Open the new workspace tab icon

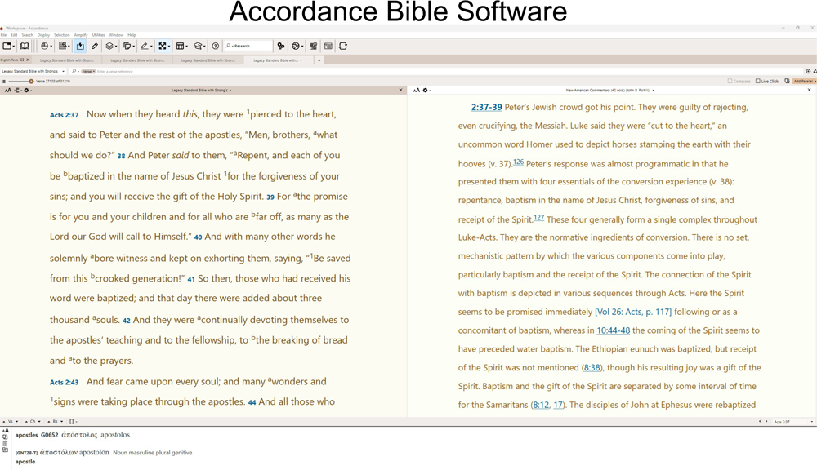pos(7,46)
